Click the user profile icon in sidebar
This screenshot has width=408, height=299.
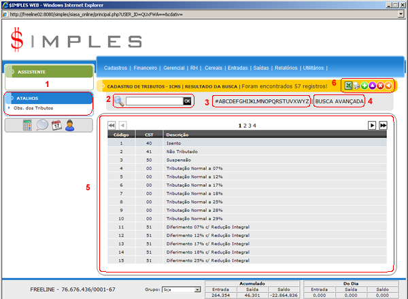70,125
